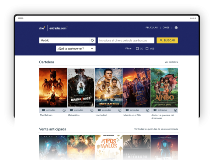Open the Dumbledore movie poster
This screenshot has width=214, height=160.
[81, 147]
